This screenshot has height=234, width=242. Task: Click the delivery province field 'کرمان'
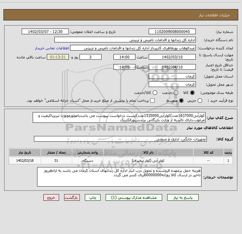[172, 76]
